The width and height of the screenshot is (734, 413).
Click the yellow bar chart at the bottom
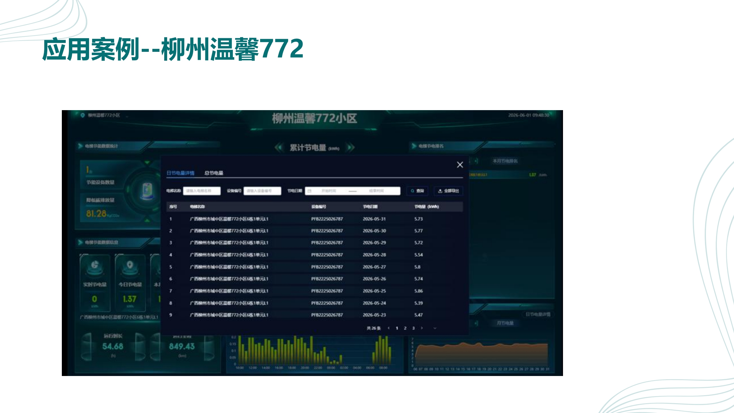(315, 350)
